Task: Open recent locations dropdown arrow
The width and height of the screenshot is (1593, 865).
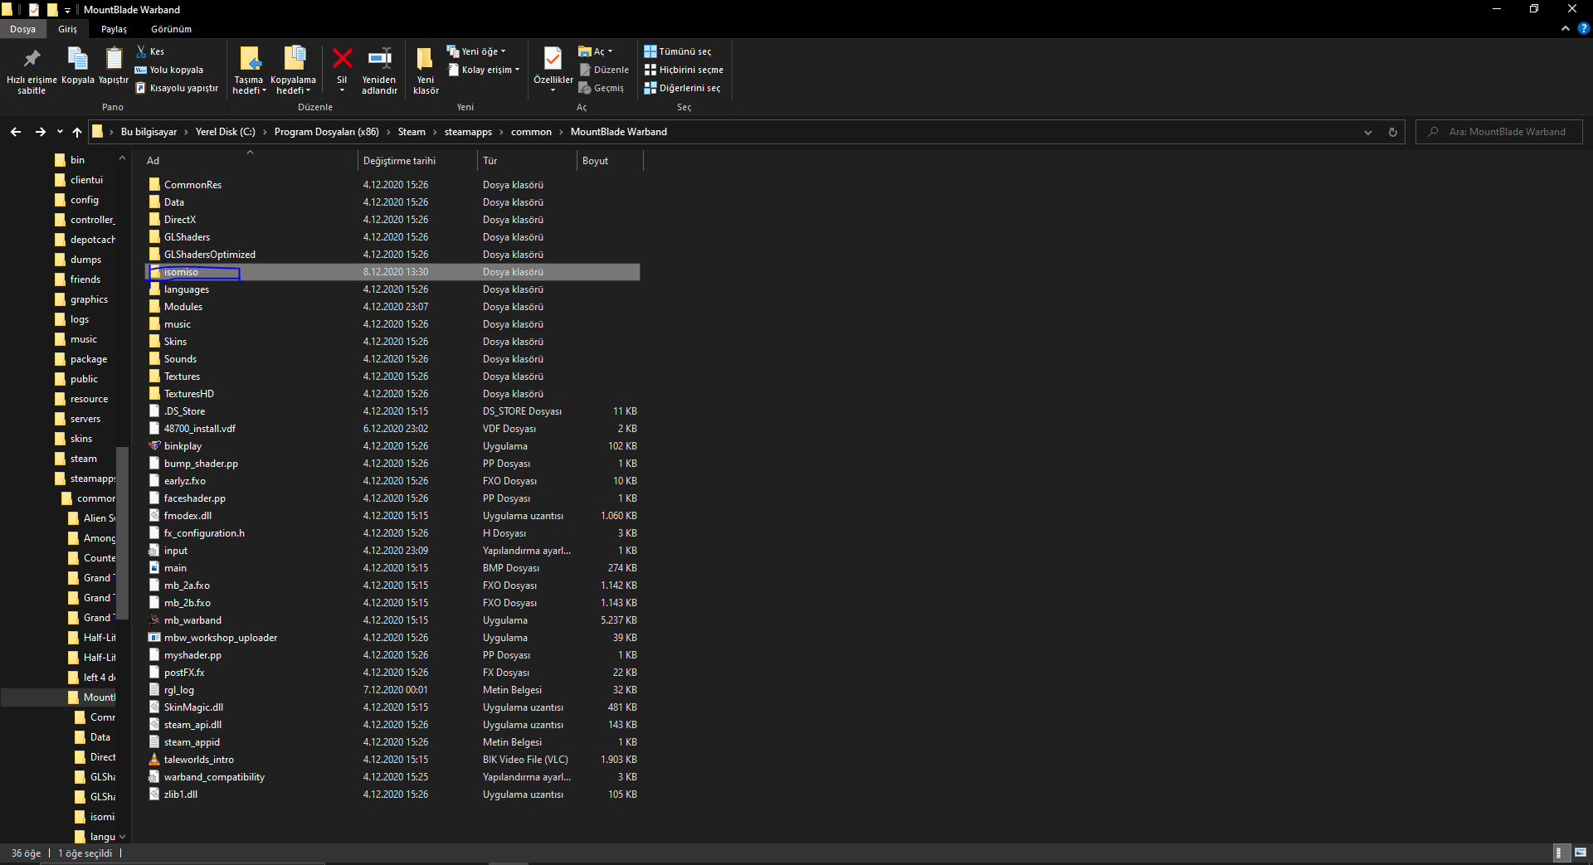Action: (x=60, y=132)
